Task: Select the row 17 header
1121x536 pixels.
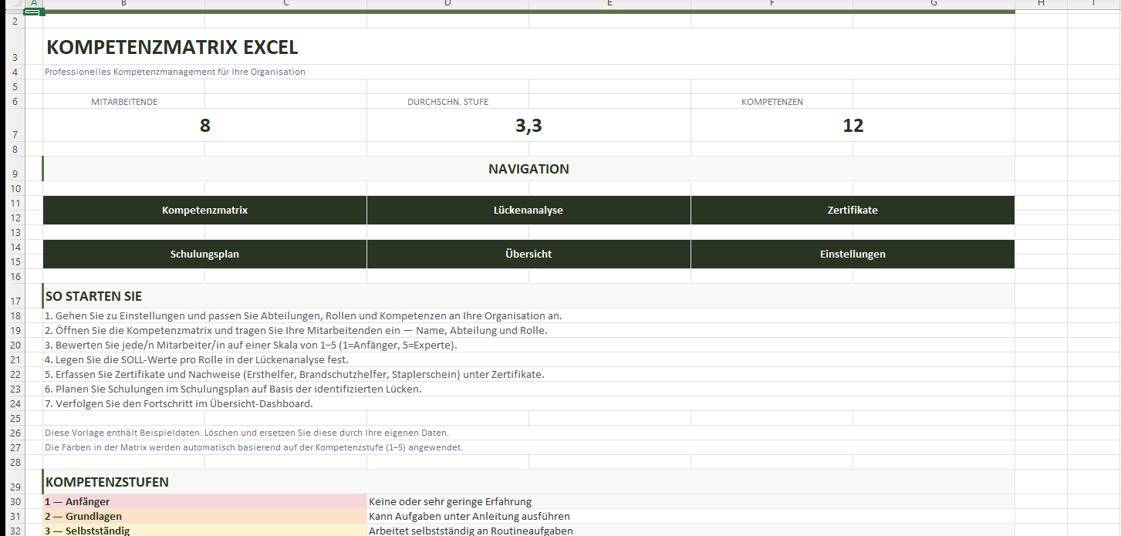Action: coord(12,301)
